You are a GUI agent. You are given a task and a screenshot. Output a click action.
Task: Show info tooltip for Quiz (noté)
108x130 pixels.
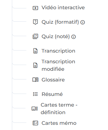(x=74, y=37)
